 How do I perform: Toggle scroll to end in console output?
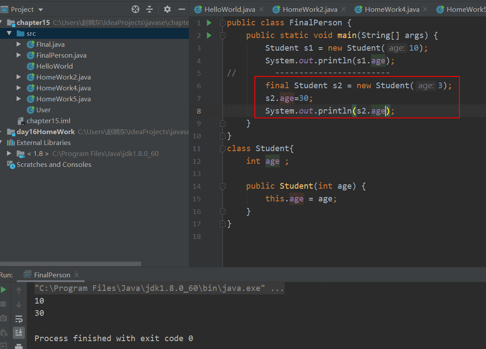pos(18,333)
